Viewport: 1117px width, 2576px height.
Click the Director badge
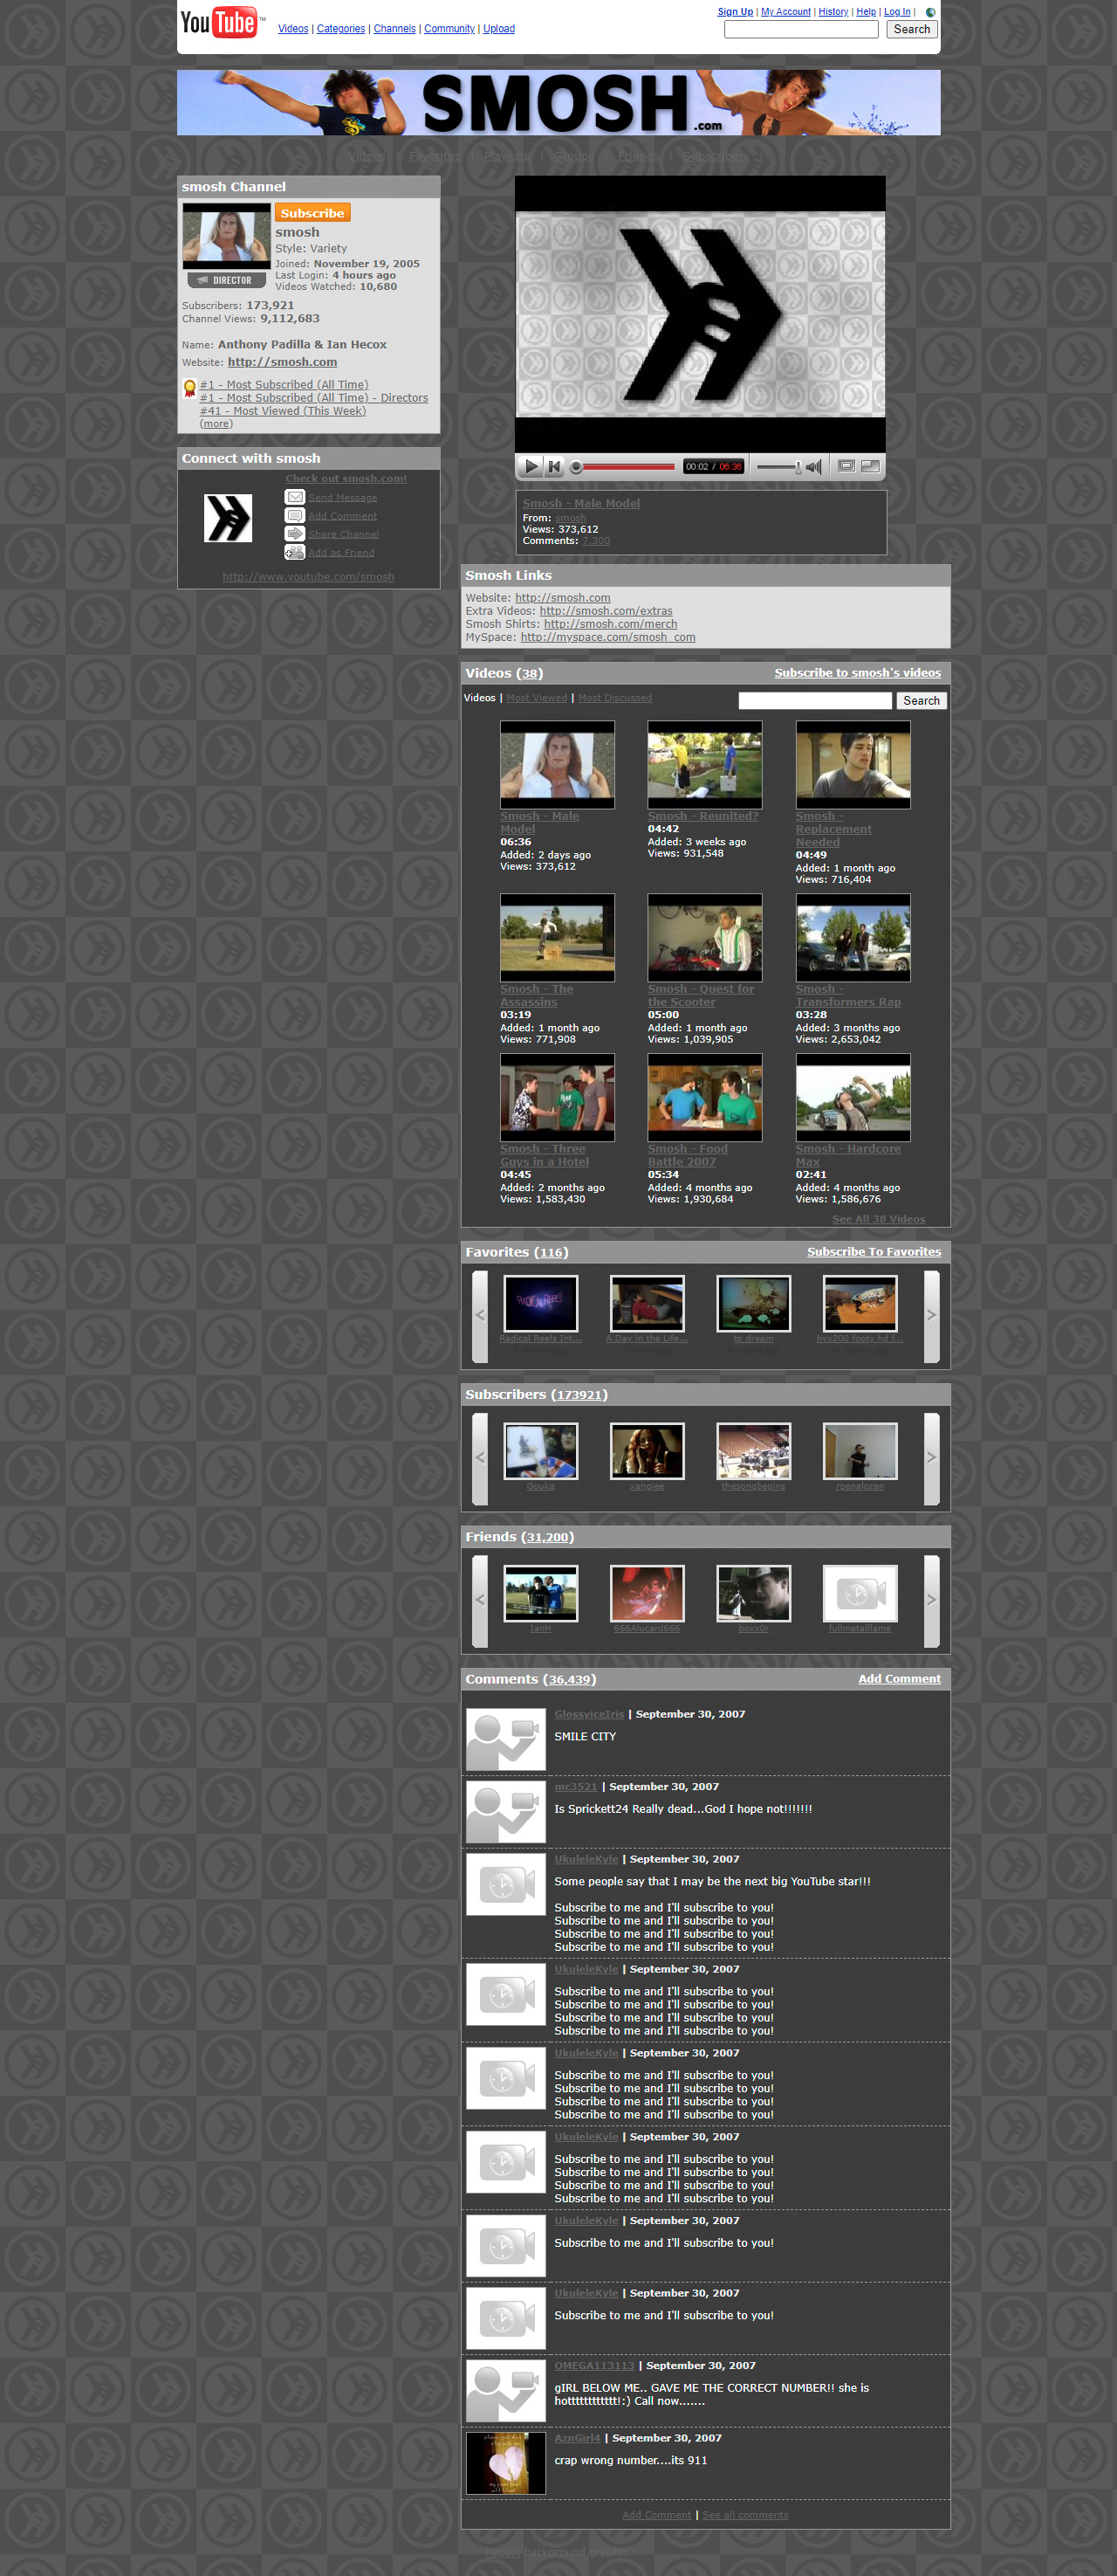pos(227,280)
